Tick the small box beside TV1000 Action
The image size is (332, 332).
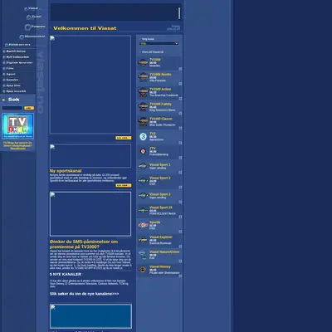click(x=180, y=98)
